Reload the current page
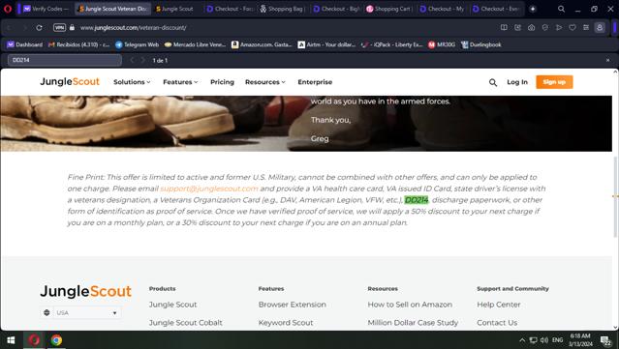This screenshot has height=349, width=619. coord(39,28)
